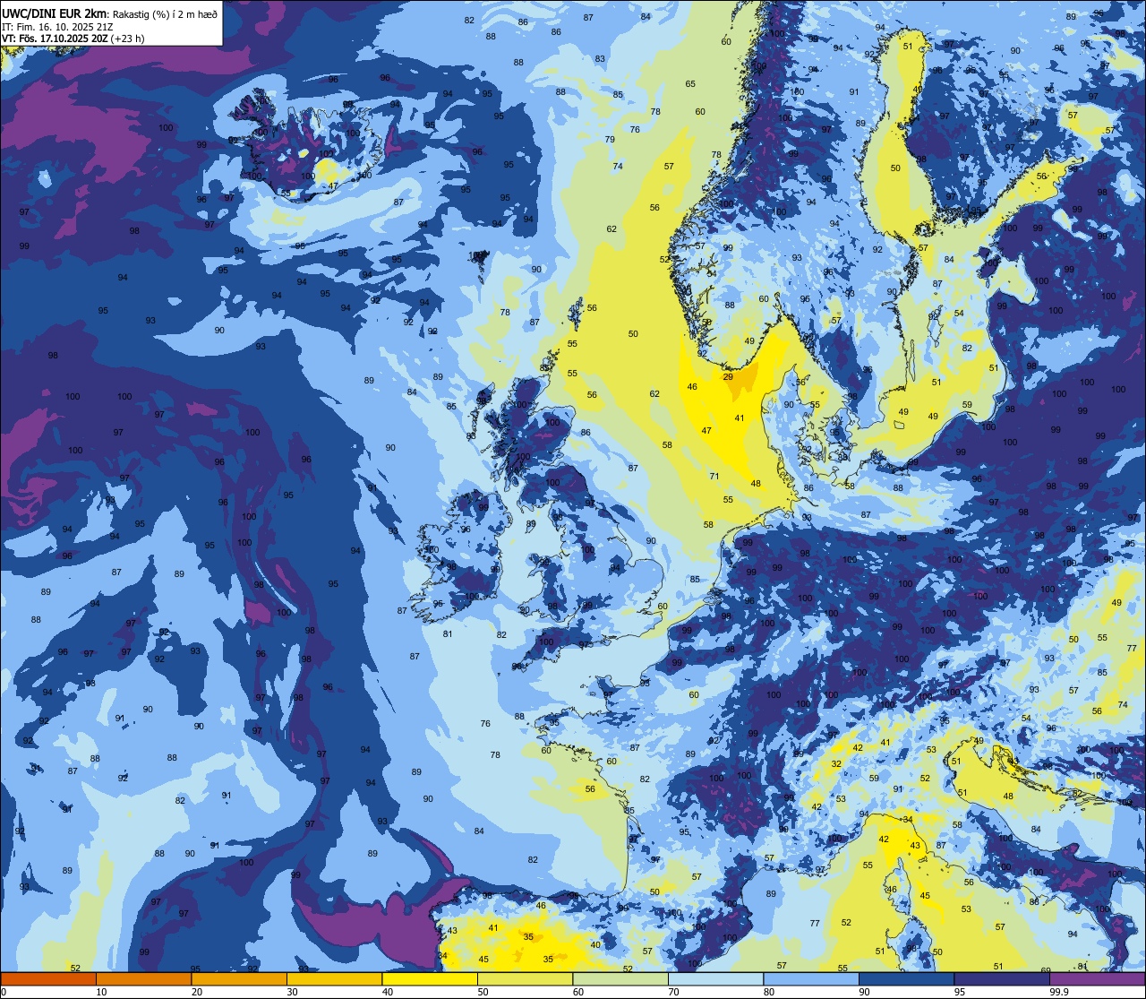Image resolution: width=1146 pixels, height=999 pixels.
Task: Click the legend tick label '30'
Action: tap(292, 992)
